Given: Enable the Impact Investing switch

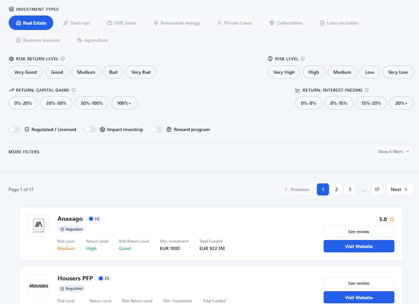Looking at the screenshot, I should 90,130.
